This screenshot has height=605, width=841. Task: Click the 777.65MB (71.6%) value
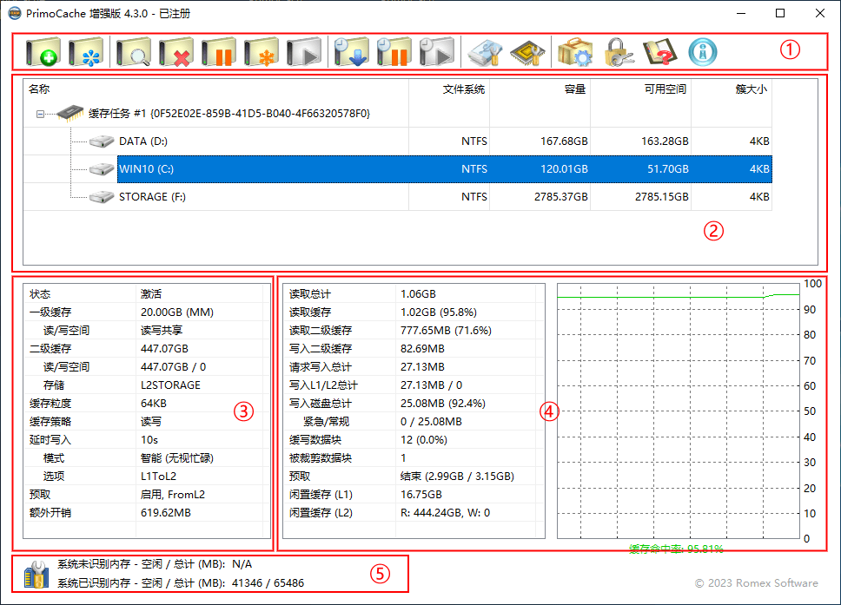[x=446, y=331]
